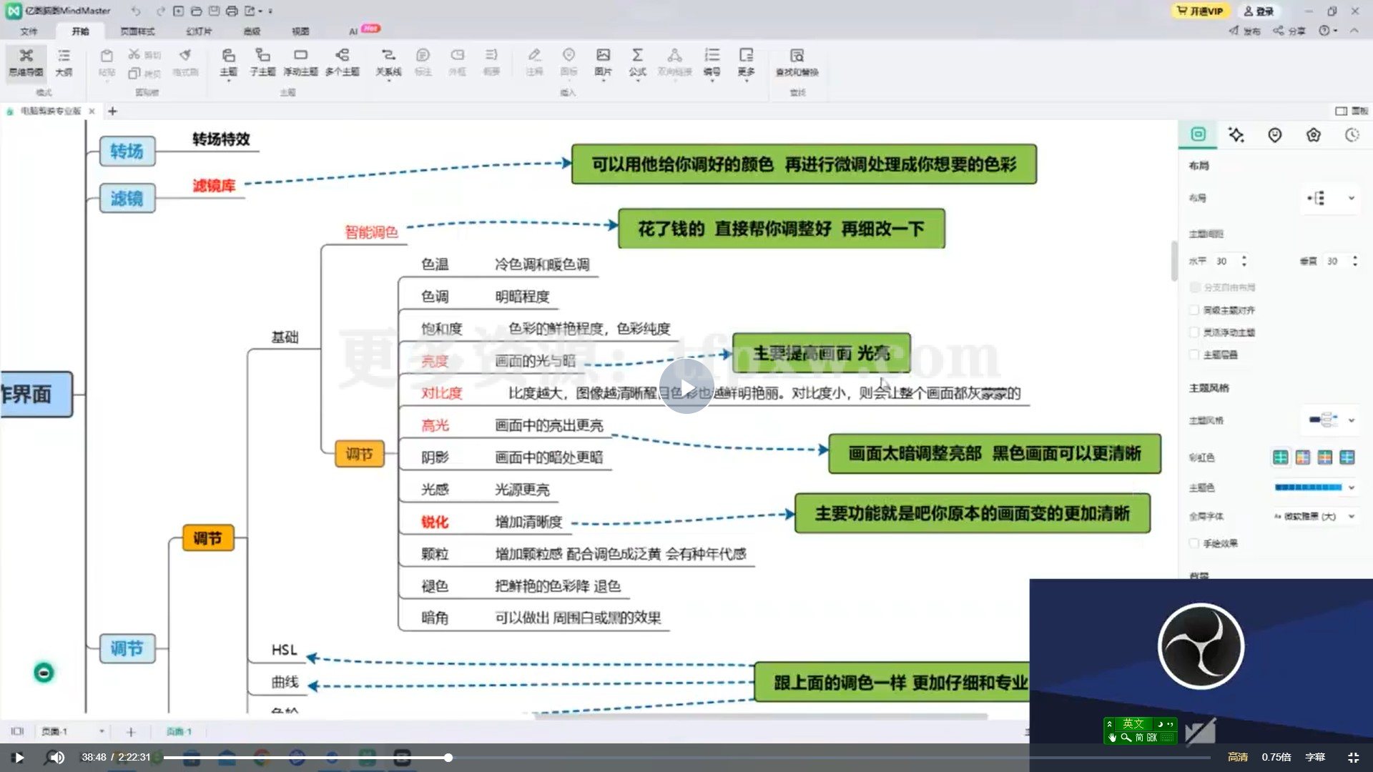Select the 思维导图 mode icon
The width and height of the screenshot is (1373, 772).
[26, 64]
